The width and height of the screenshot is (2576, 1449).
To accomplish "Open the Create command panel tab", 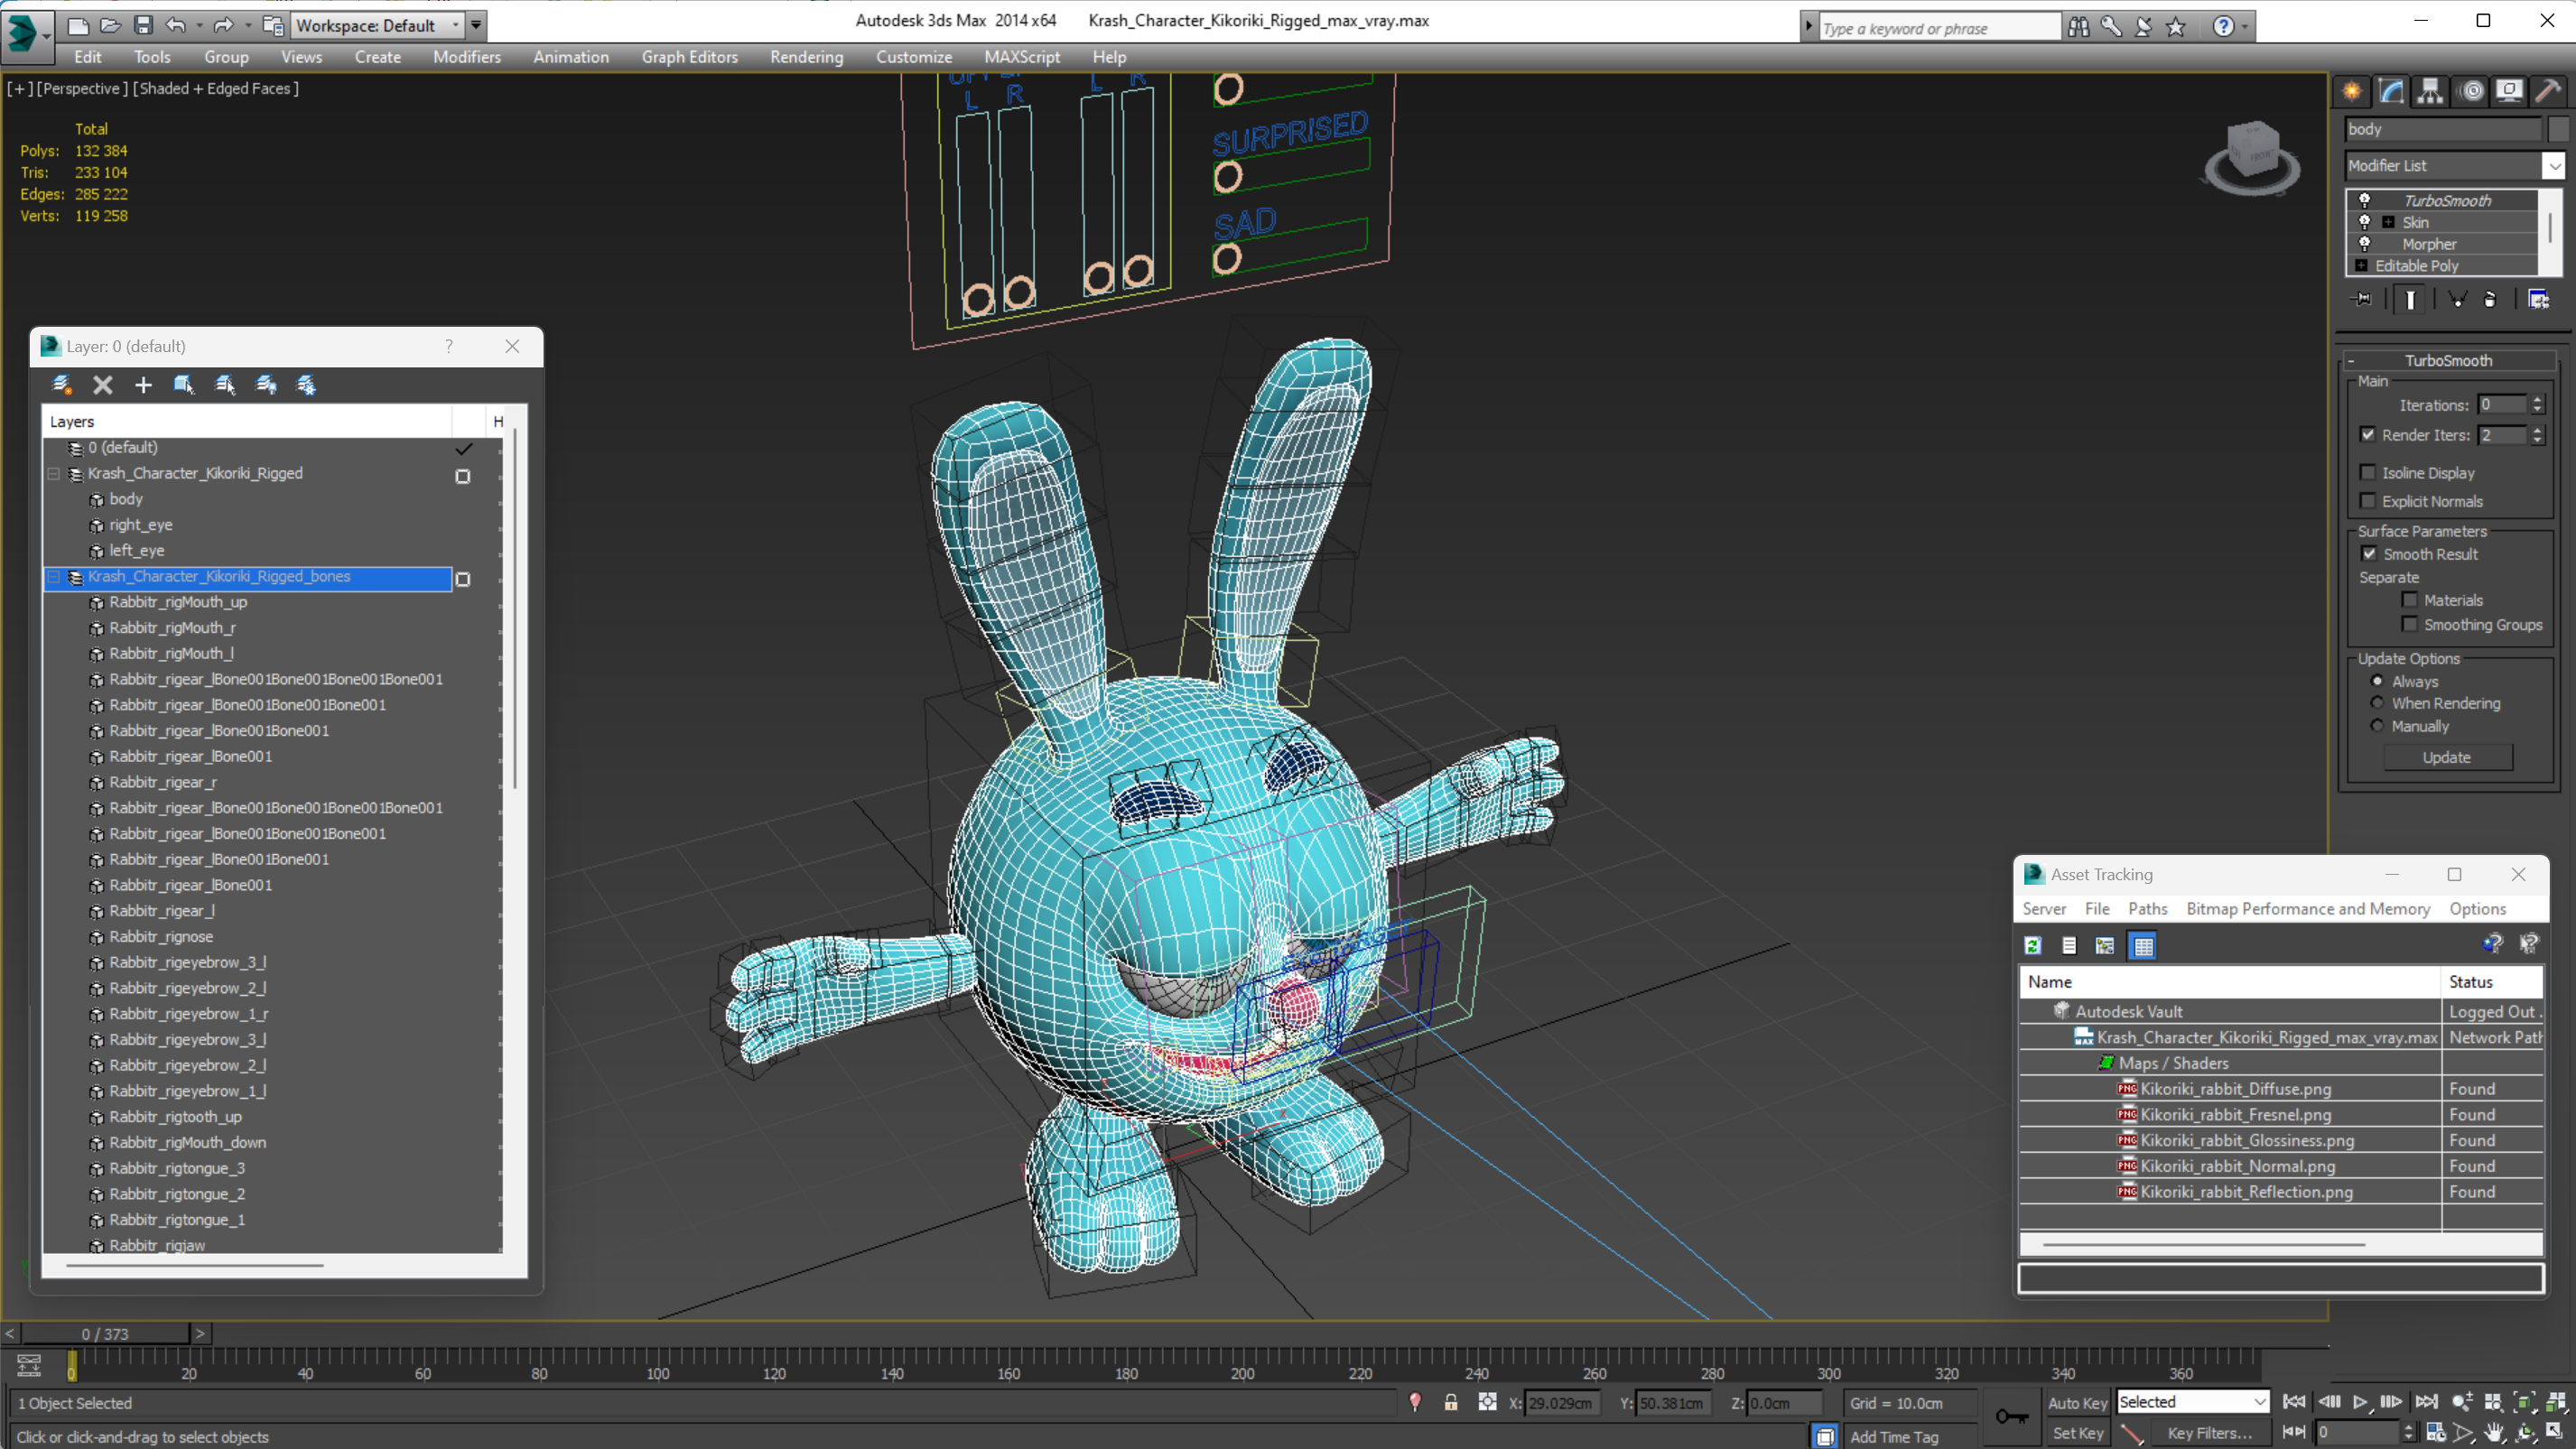I will pyautogui.click(x=2352, y=91).
